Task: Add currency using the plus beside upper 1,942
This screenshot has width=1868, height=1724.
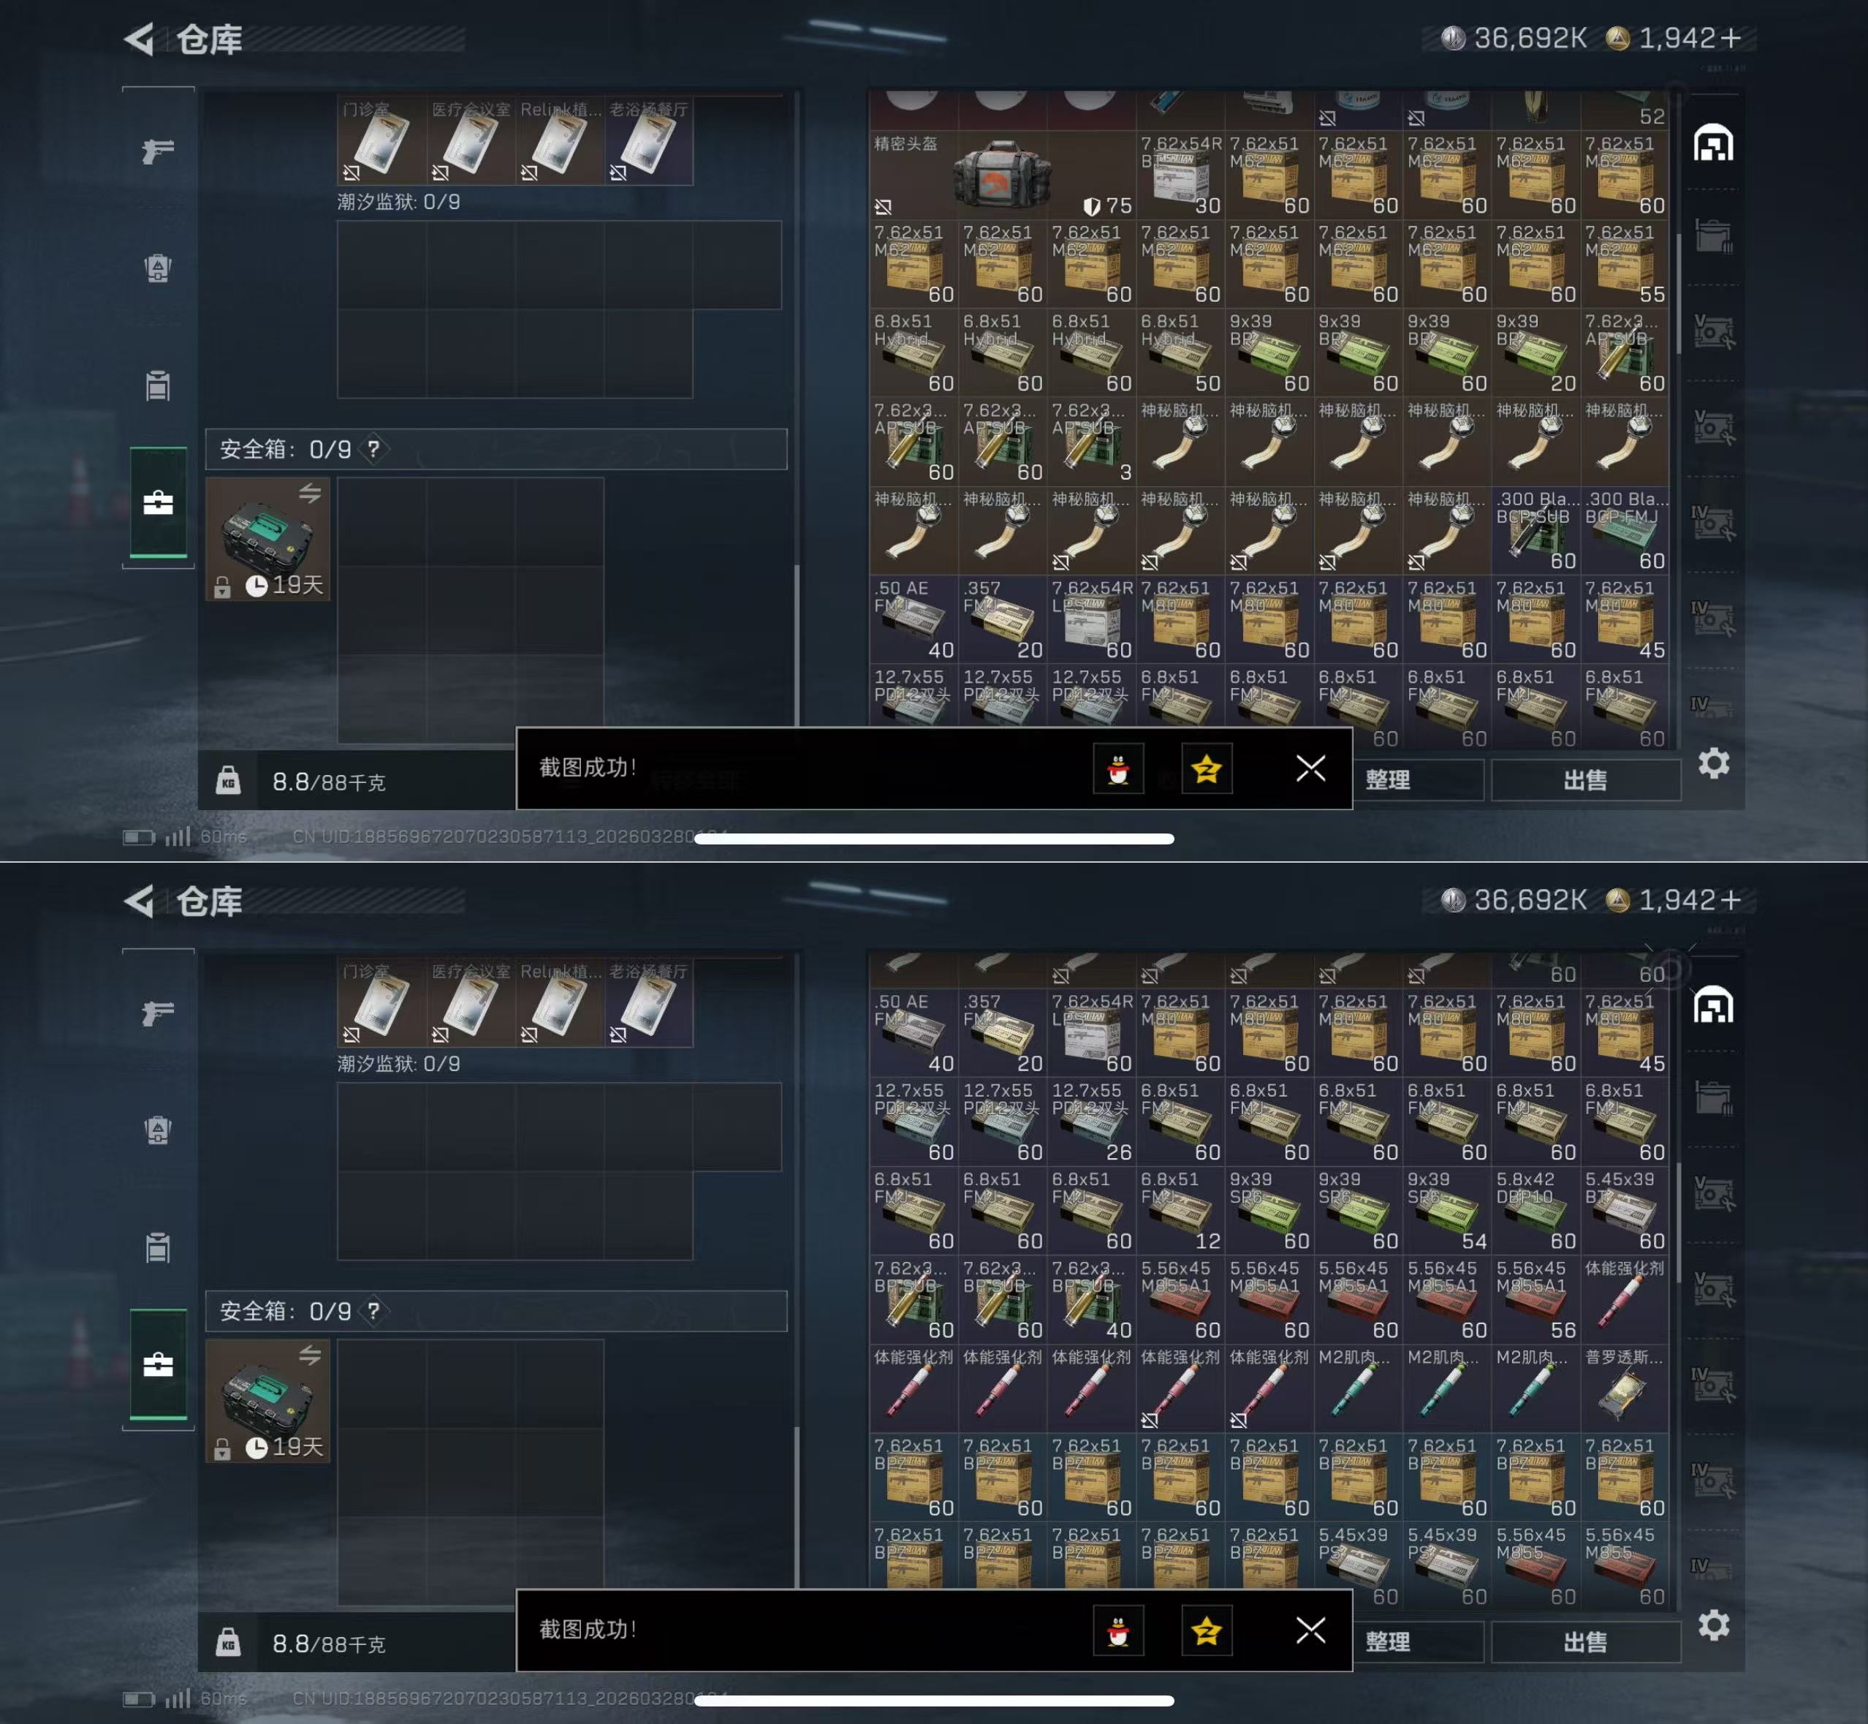Action: pos(1731,38)
